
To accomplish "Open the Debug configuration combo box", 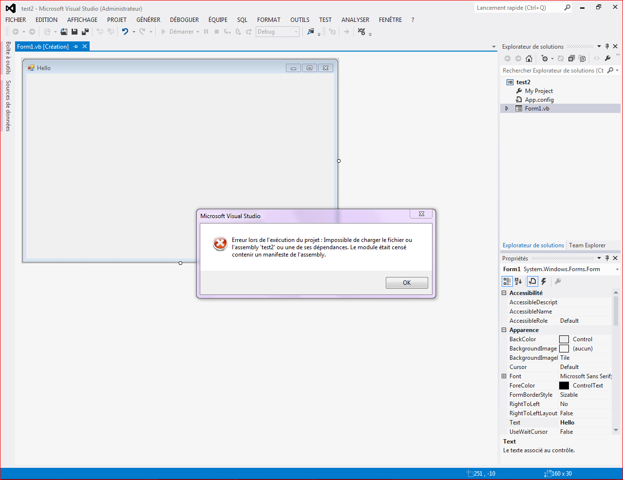I will 277,32.
